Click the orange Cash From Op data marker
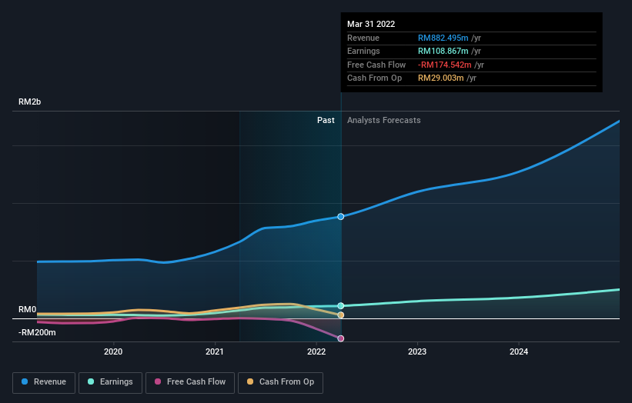 [x=341, y=315]
